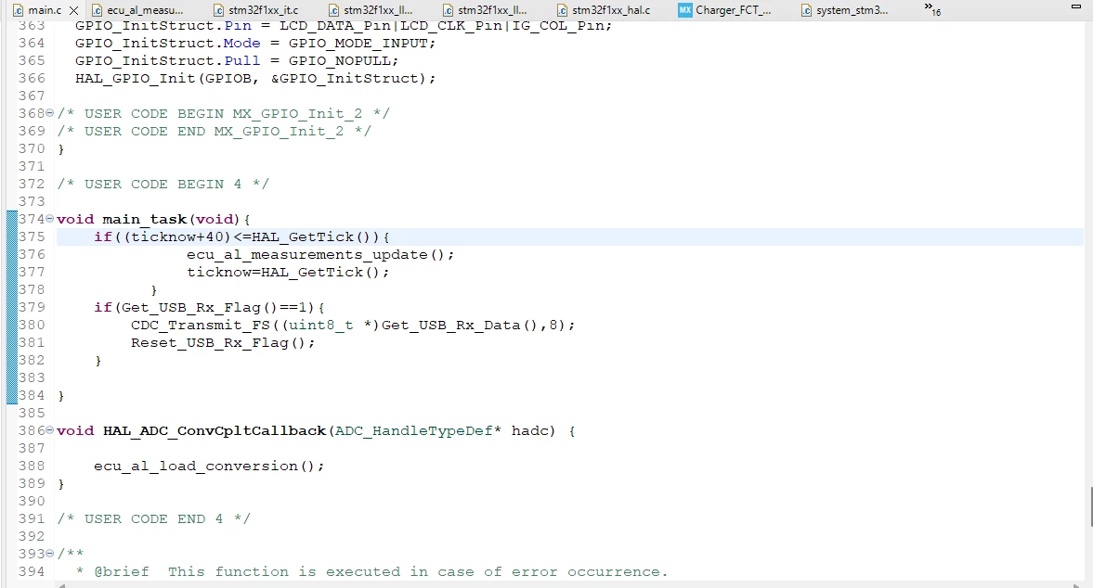Click the Reset_USB_Rx_Flag() call

click(x=223, y=343)
